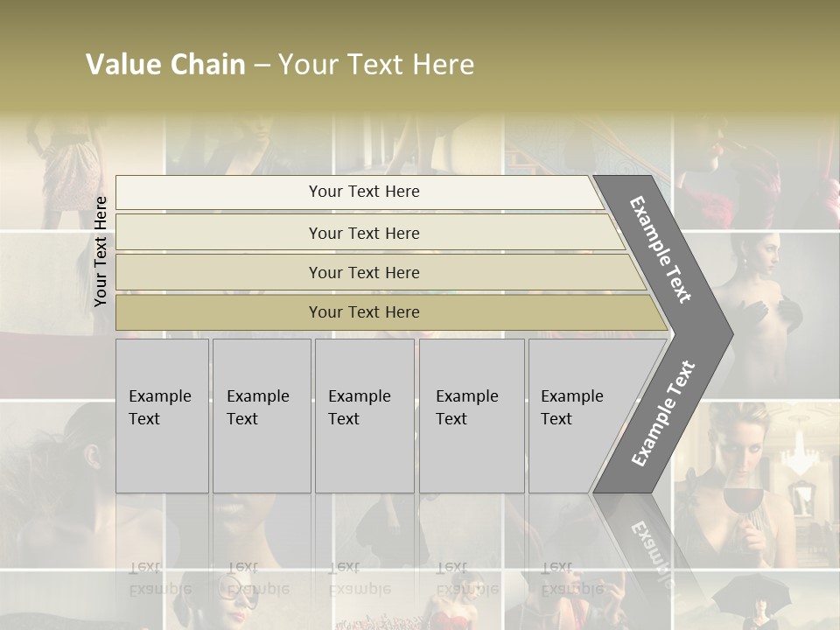Viewport: 840px width, 630px height.
Task: Select the first "Example Text" box
Action: (x=162, y=416)
